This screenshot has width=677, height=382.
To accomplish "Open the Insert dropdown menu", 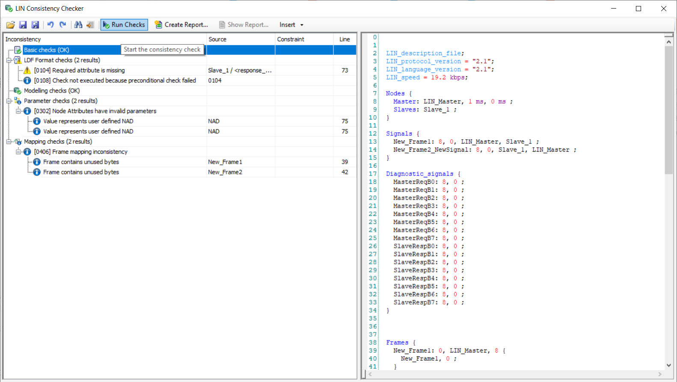I will pos(291,25).
